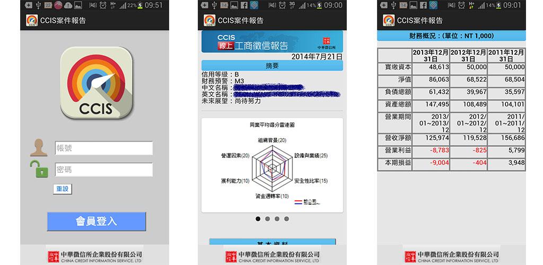Tap the vibrate mute icon on the 09:00 status bar
Screen dimensions: 543x265
[x=272, y=5]
